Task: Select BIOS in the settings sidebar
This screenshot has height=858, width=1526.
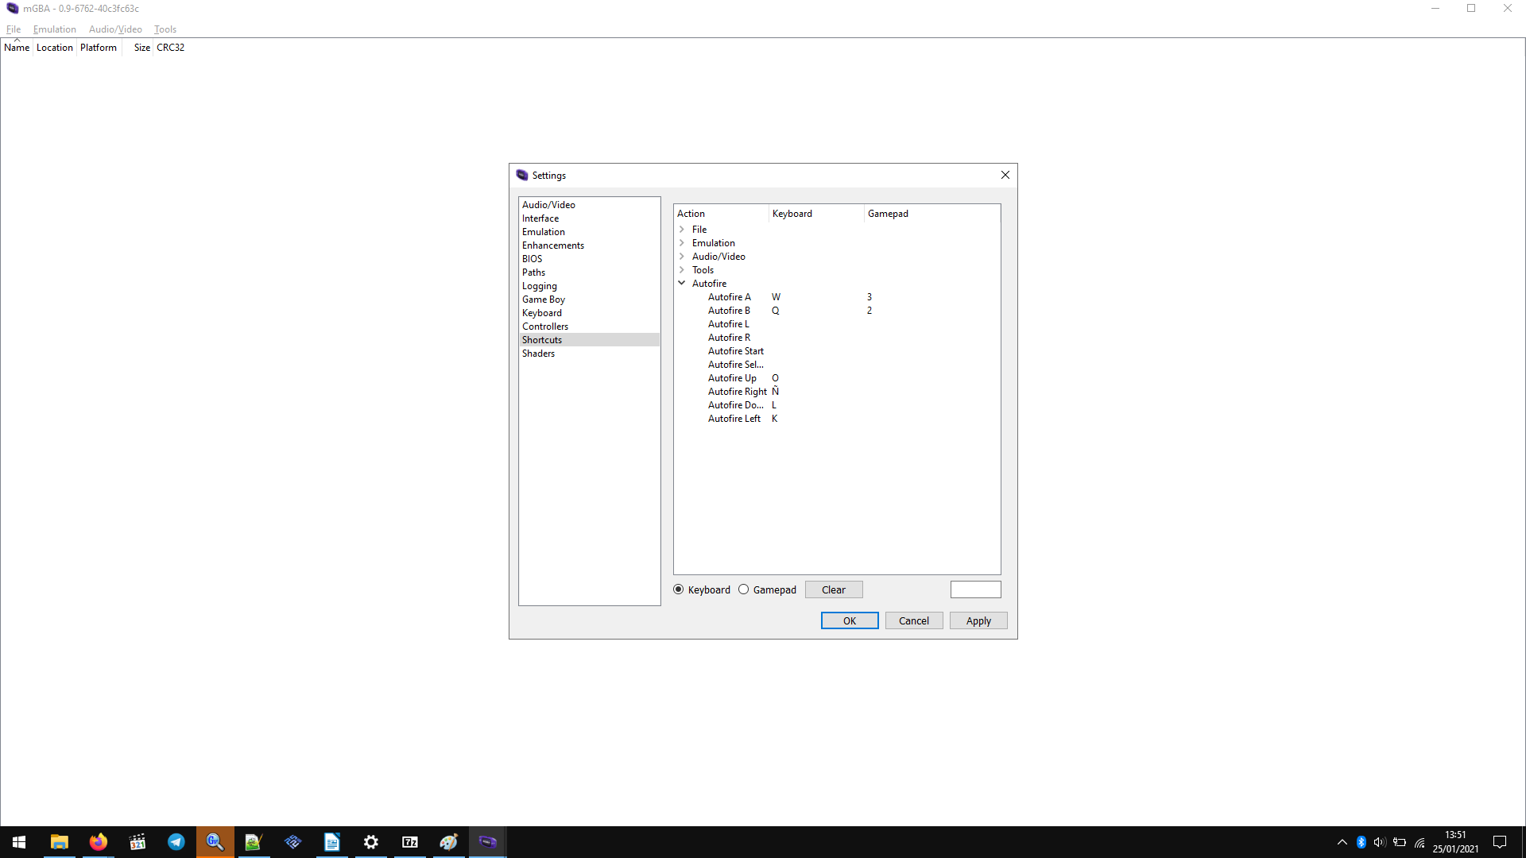Action: click(532, 258)
